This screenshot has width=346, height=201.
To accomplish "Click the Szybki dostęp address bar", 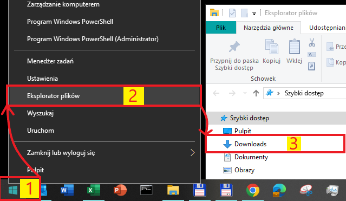I will 304,93.
